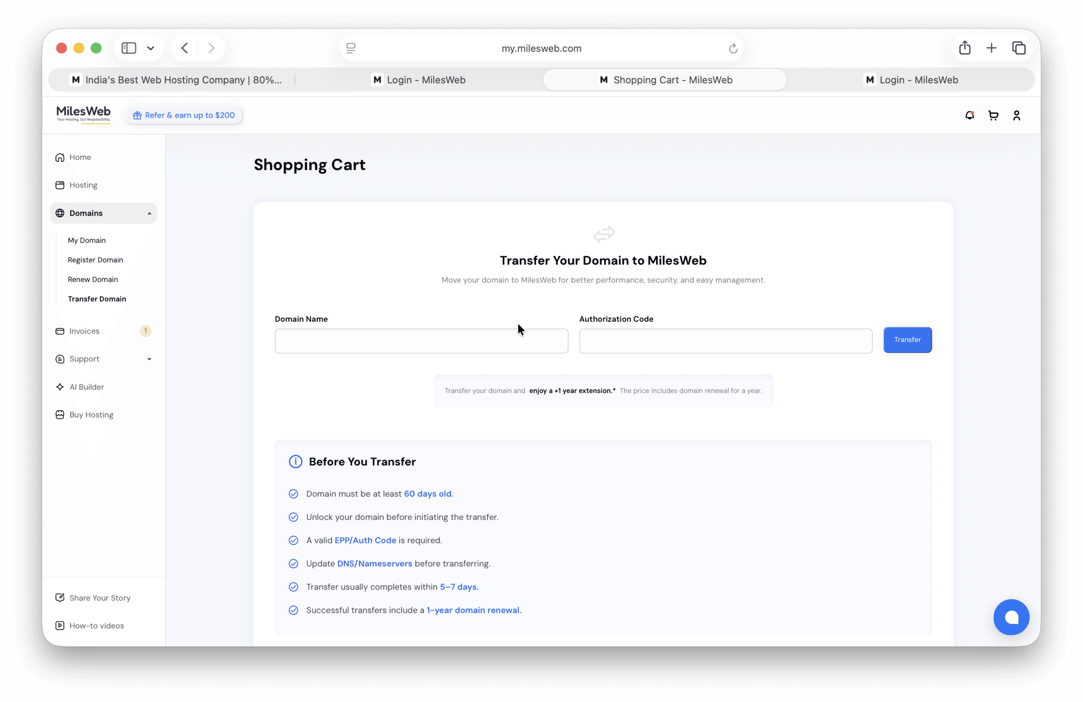Click the Domains globe icon
This screenshot has height=702, width=1083.
60,214
